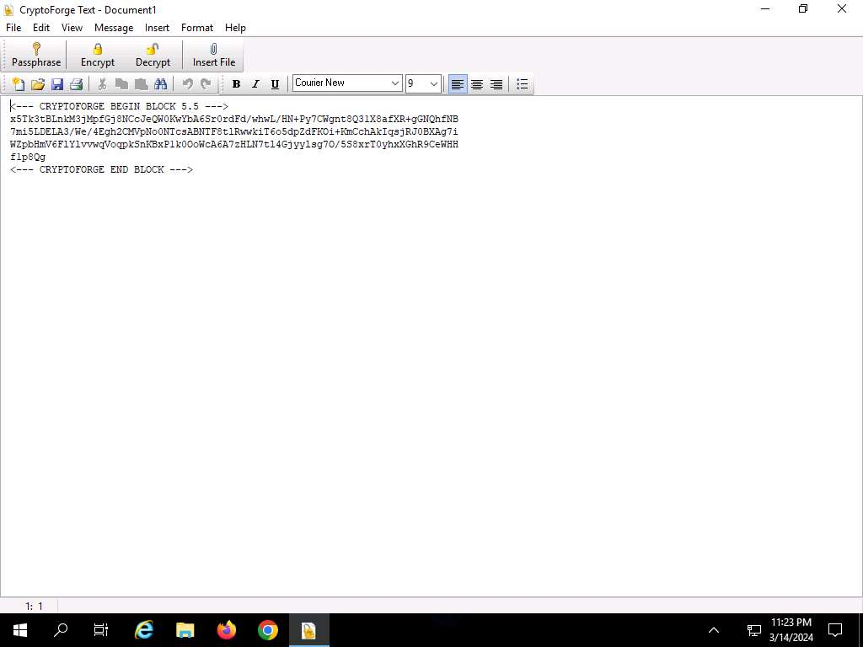This screenshot has width=863, height=647.
Task: Show hidden icons in the system tray
Action: tap(714, 630)
